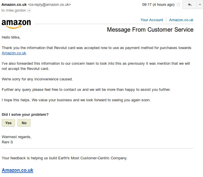Follow the Amazon.co.uk link in first paragraph
Screen dimensions: 203x177
tap(14, 53)
